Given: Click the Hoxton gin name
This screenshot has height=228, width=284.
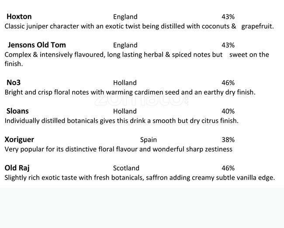Looking at the screenshot, I should [19, 17].
